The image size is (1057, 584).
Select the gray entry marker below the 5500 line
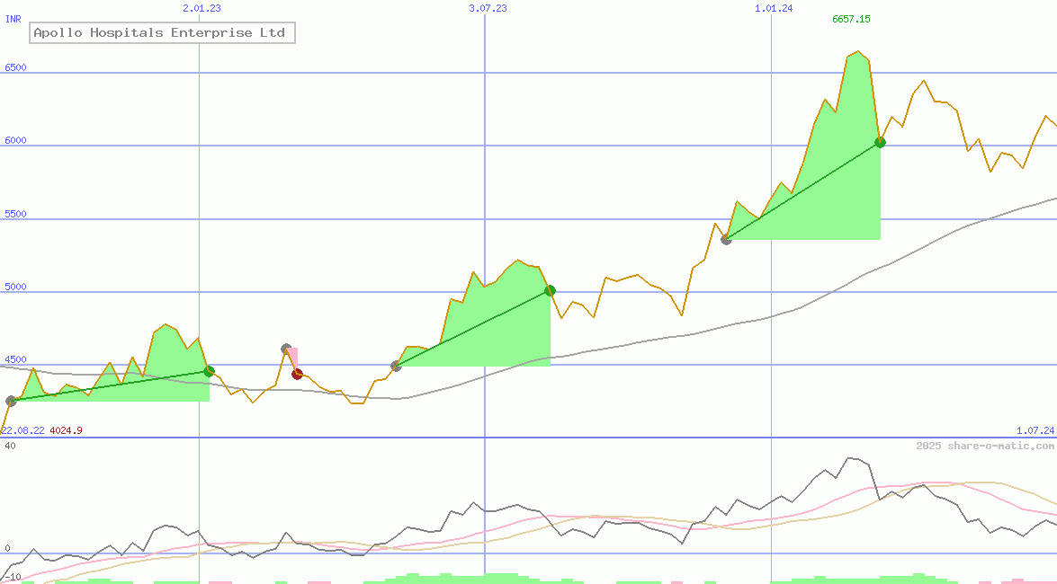(x=726, y=239)
